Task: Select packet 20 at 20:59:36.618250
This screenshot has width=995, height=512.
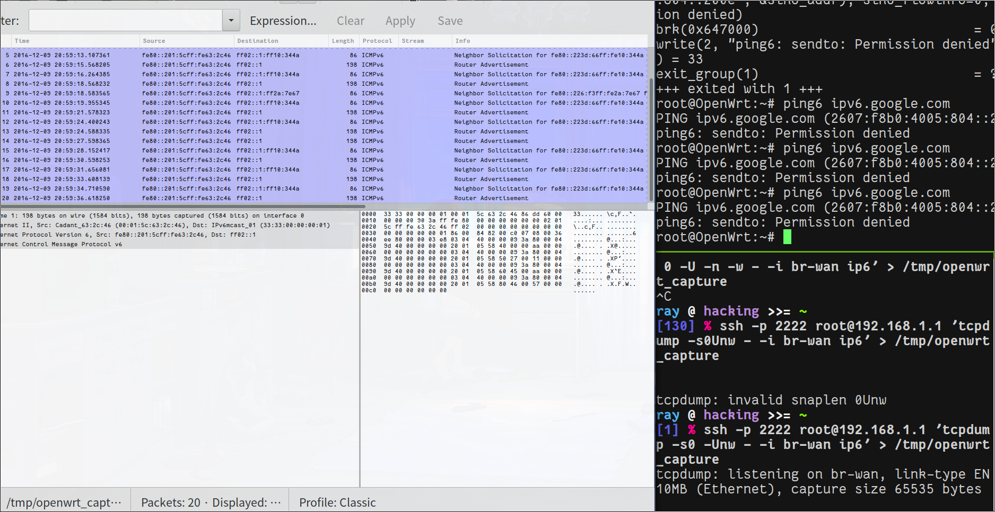Action: click(x=324, y=198)
